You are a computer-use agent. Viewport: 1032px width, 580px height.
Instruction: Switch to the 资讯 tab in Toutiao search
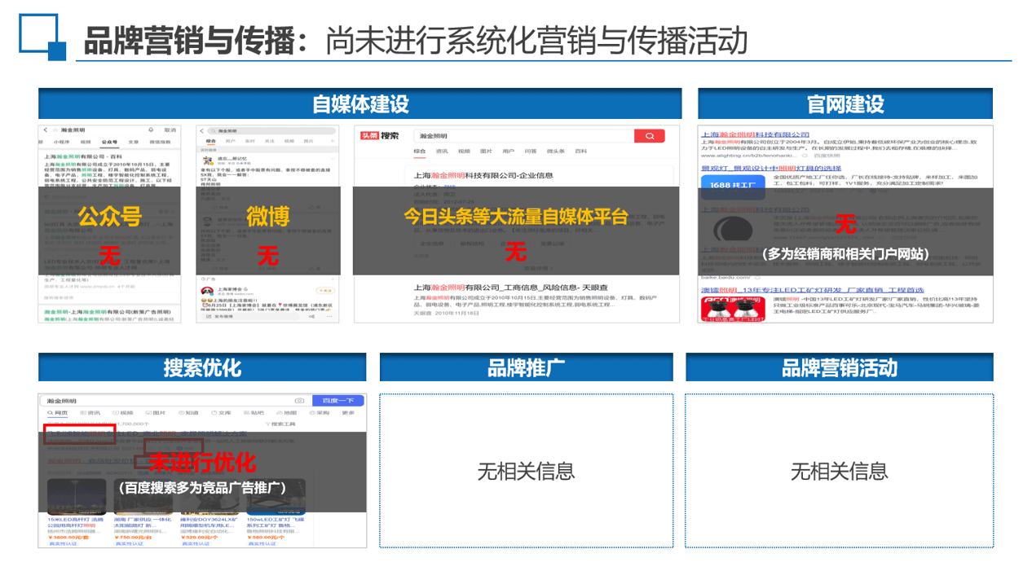442,152
